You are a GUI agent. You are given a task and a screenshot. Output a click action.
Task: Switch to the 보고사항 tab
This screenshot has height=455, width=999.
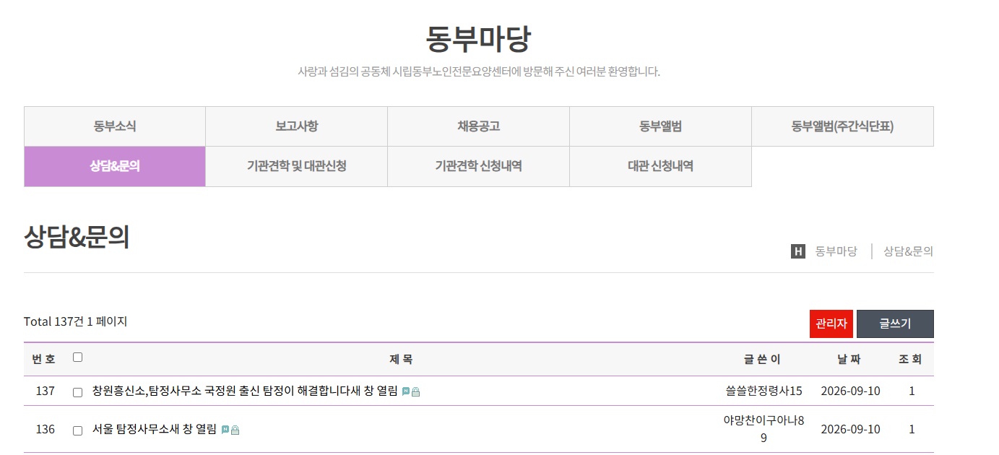[x=297, y=126]
